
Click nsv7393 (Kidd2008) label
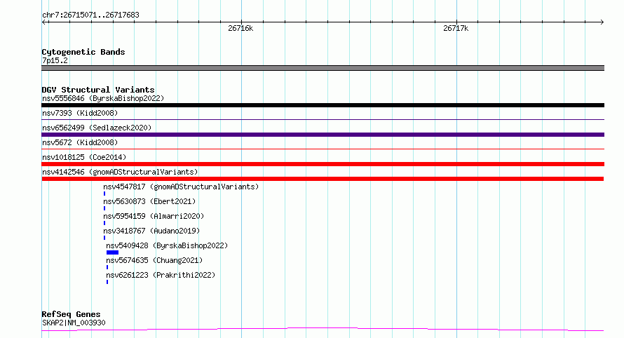coord(80,113)
